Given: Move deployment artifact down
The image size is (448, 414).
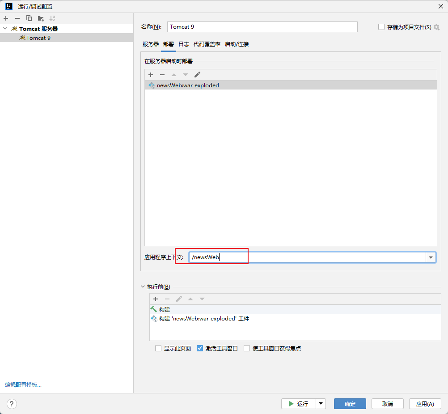Looking at the screenshot, I should (x=186, y=75).
